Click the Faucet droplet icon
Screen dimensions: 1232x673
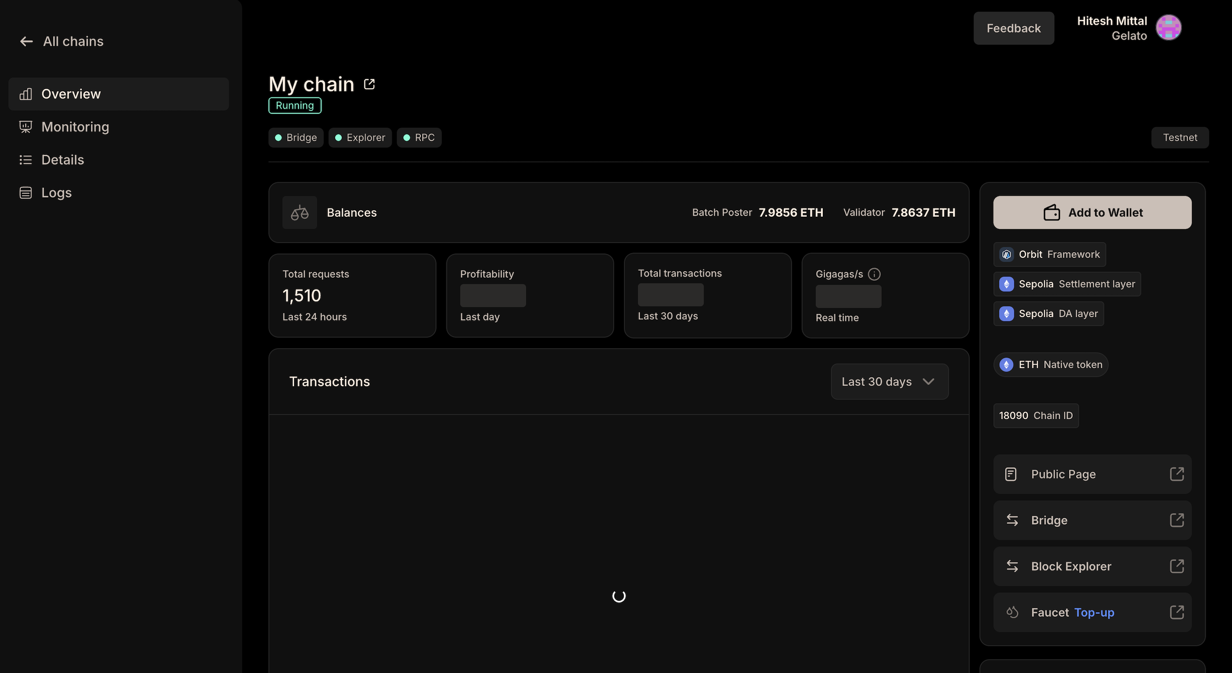(x=1013, y=612)
